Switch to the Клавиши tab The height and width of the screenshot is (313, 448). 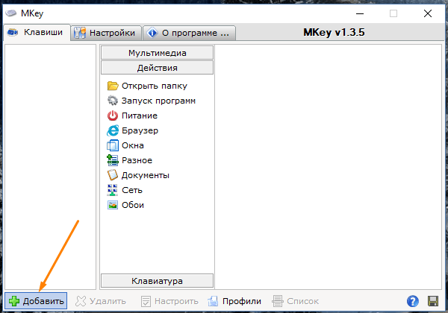click(37, 33)
